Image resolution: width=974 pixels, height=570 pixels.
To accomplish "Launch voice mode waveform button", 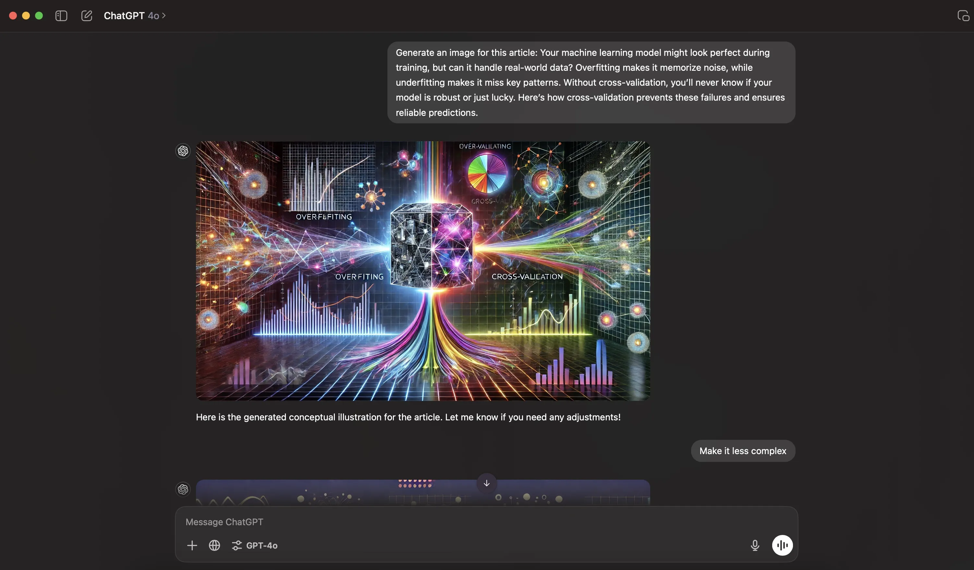I will click(782, 545).
